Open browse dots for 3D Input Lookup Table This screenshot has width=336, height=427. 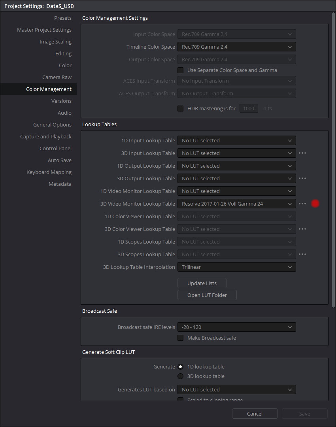[302, 153]
